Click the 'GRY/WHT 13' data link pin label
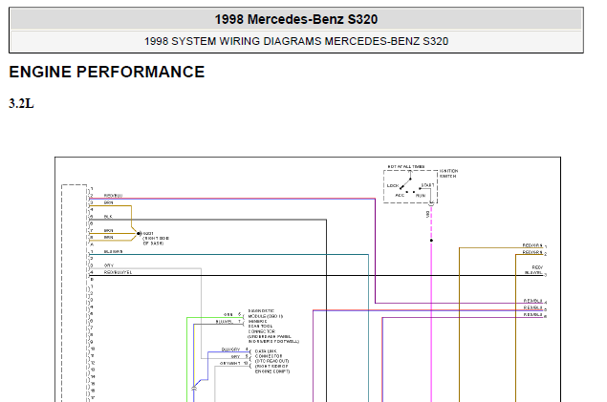Screen dimensions: 607x402 pyautogui.click(x=234, y=364)
